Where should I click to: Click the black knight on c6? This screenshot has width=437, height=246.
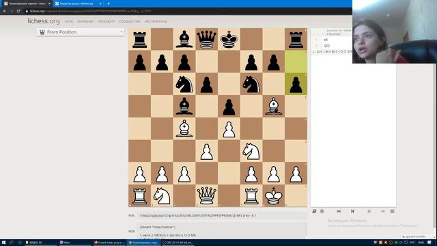(184, 84)
